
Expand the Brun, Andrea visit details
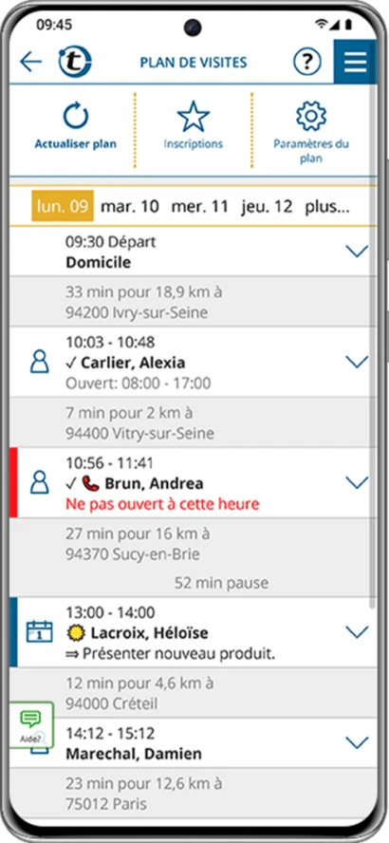pyautogui.click(x=357, y=482)
